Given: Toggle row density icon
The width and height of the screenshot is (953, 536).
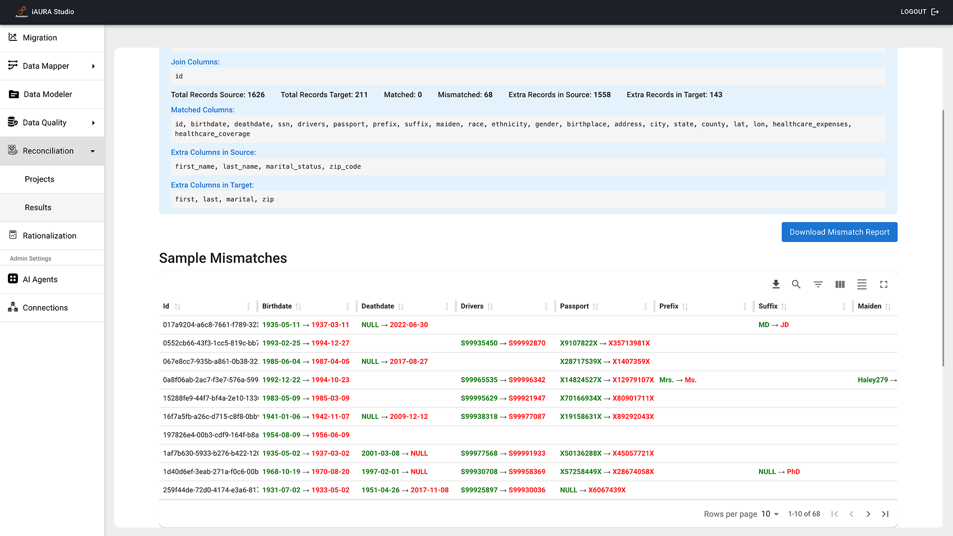Looking at the screenshot, I should (x=862, y=284).
